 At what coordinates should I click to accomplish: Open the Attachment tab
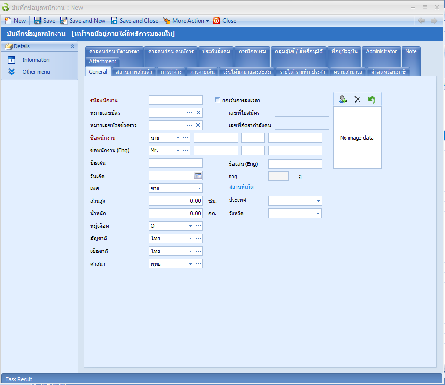point(102,61)
